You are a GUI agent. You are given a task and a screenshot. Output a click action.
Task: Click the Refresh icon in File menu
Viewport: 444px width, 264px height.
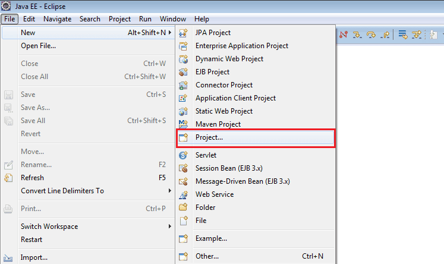click(8, 178)
